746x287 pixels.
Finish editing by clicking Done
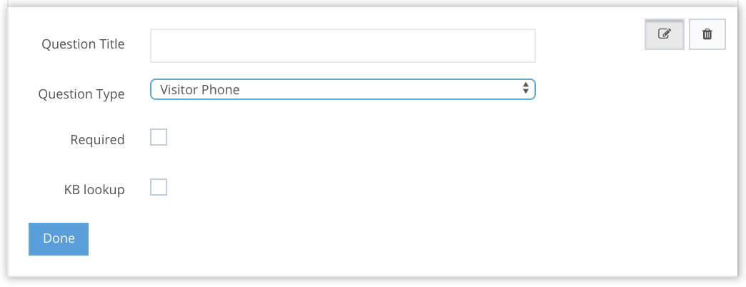[59, 238]
